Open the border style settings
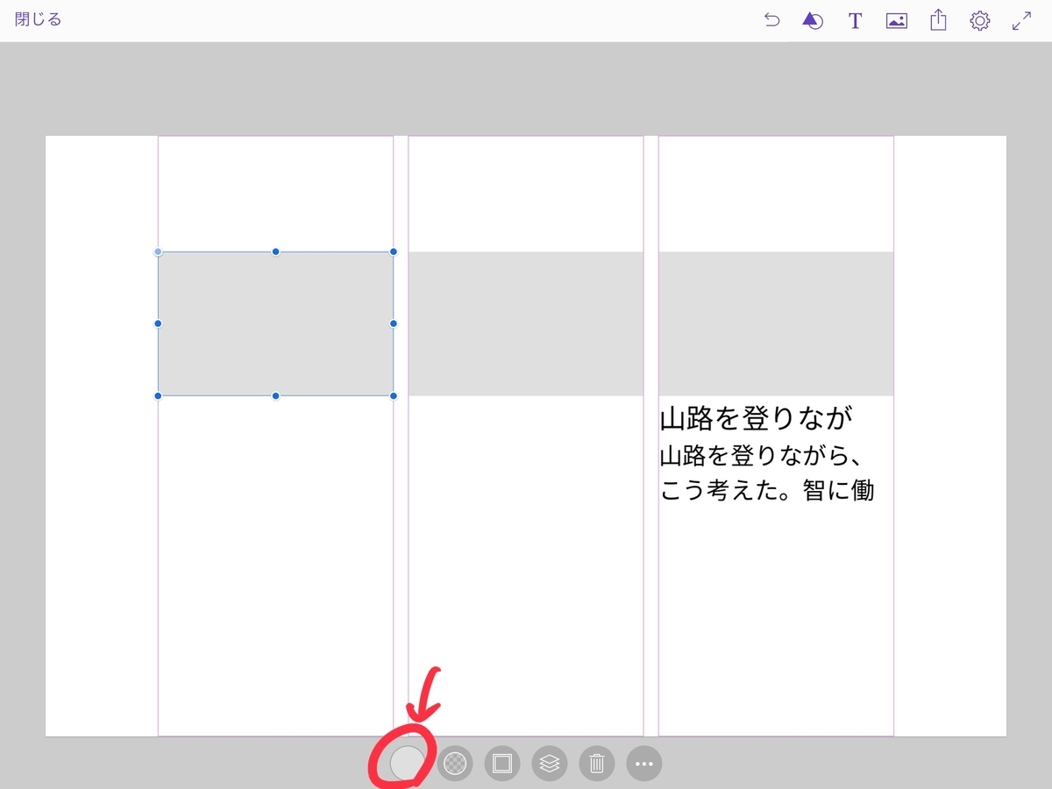 501,764
